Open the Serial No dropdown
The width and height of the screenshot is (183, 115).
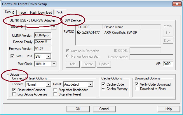54,27
